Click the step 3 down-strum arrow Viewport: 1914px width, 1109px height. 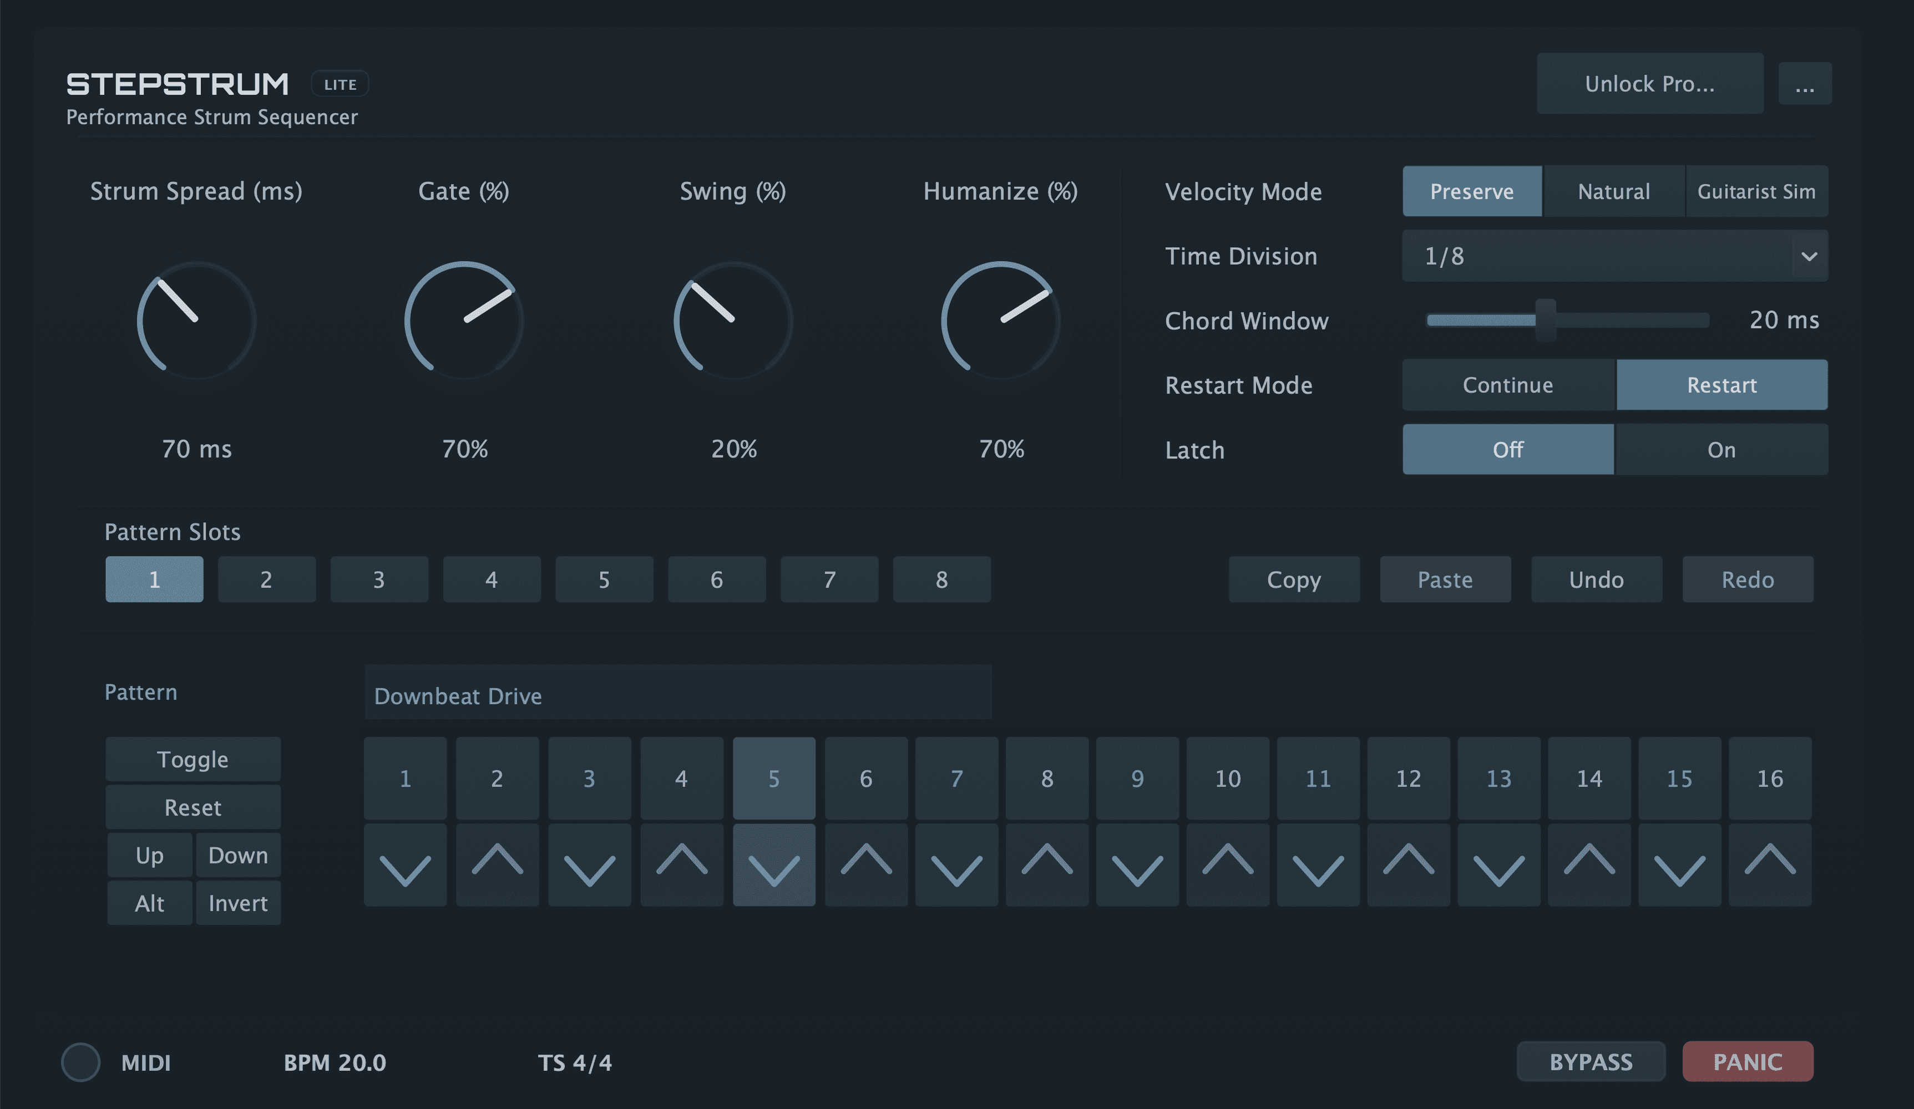pyautogui.click(x=589, y=864)
